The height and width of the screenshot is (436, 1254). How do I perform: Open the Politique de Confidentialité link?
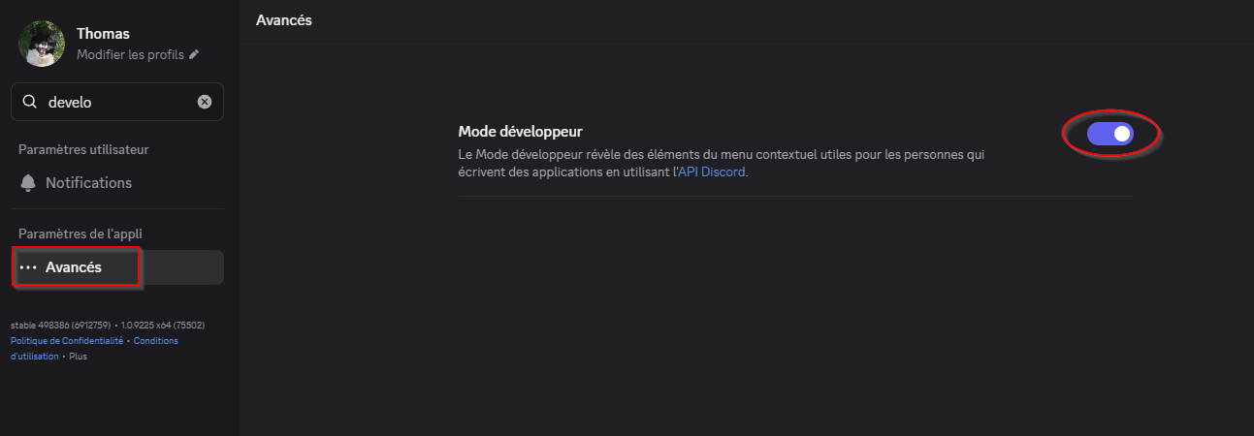(x=66, y=341)
